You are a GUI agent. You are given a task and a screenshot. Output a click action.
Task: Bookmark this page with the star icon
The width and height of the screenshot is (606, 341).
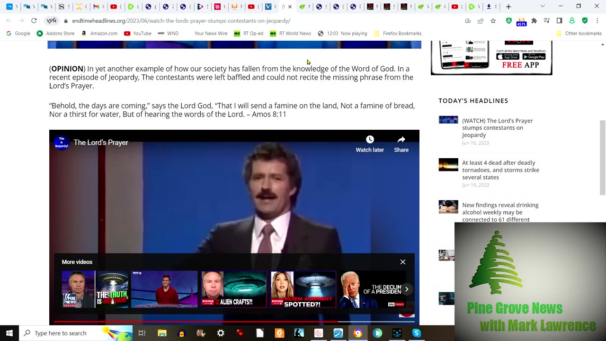pos(493,21)
